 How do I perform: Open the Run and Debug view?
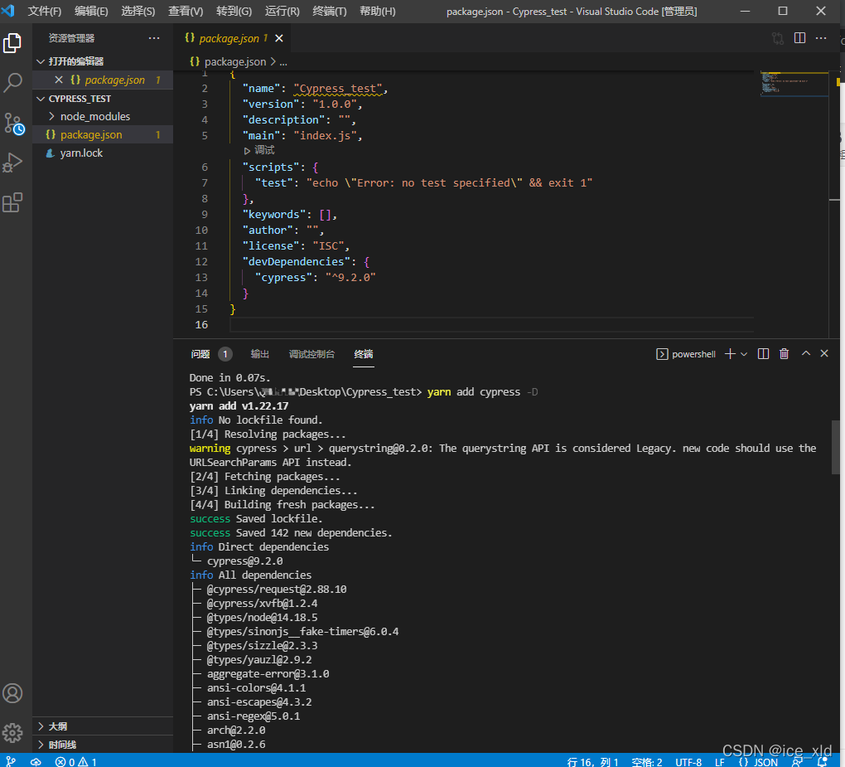point(13,163)
